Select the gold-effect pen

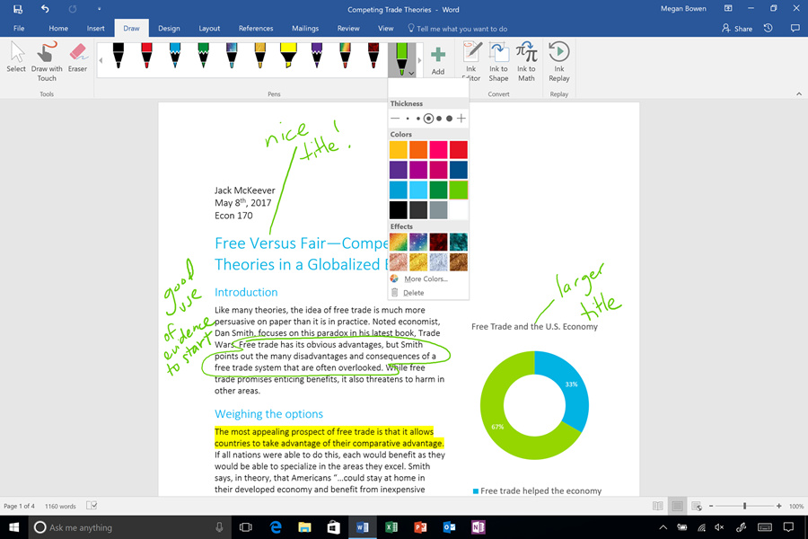(x=260, y=56)
